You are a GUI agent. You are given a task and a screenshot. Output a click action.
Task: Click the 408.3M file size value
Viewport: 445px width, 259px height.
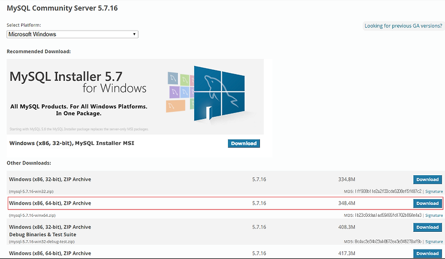pos(347,227)
